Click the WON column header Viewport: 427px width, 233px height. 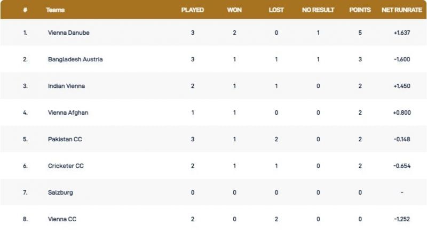(x=234, y=10)
